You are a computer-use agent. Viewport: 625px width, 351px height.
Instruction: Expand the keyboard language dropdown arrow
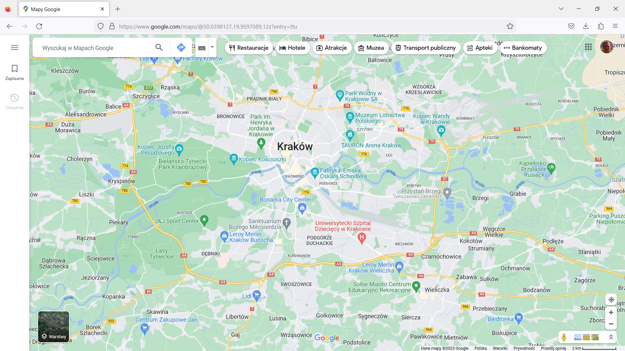click(212, 47)
